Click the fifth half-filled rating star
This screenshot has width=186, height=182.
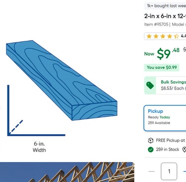[x=177, y=36]
